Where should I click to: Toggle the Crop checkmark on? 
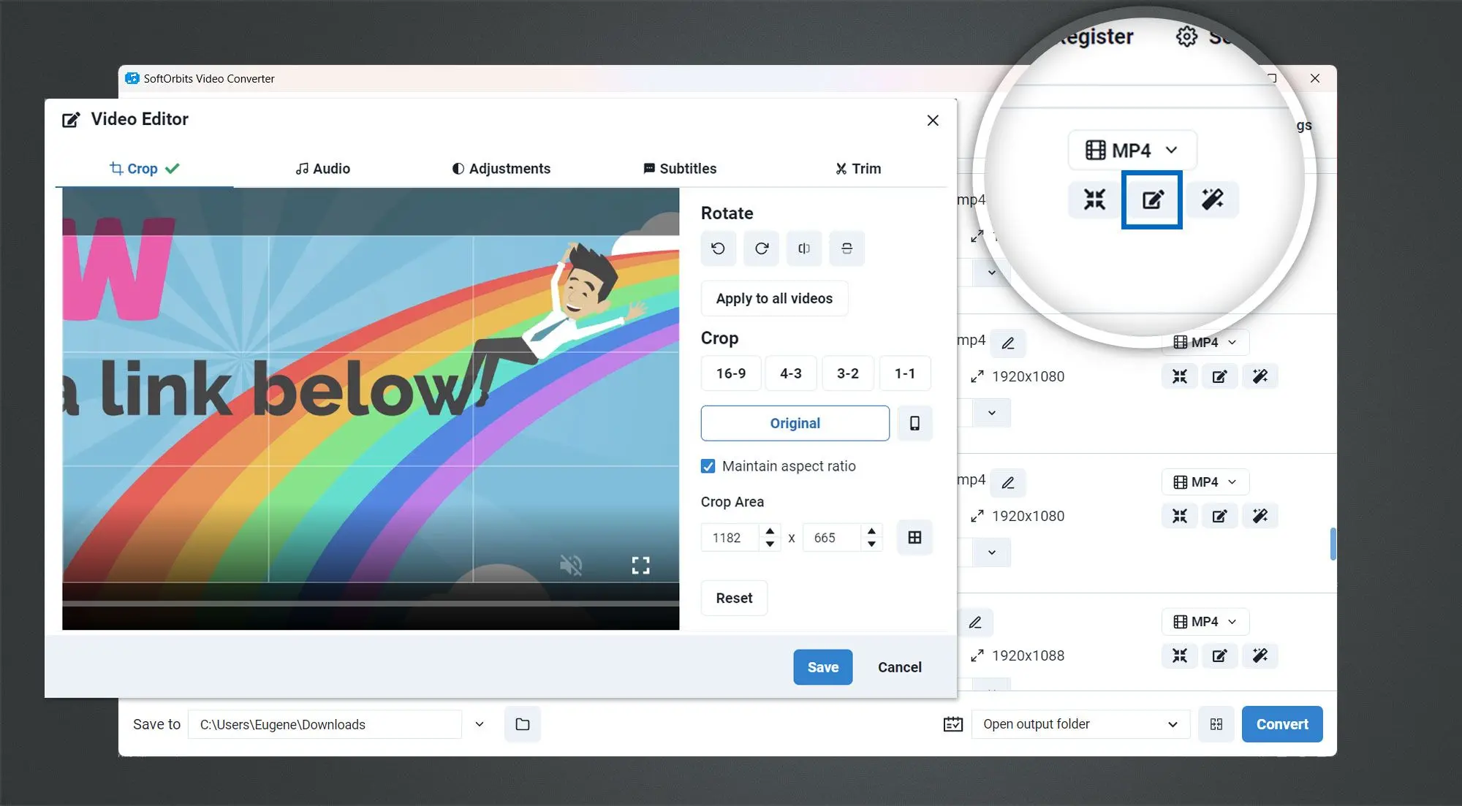[x=173, y=168]
